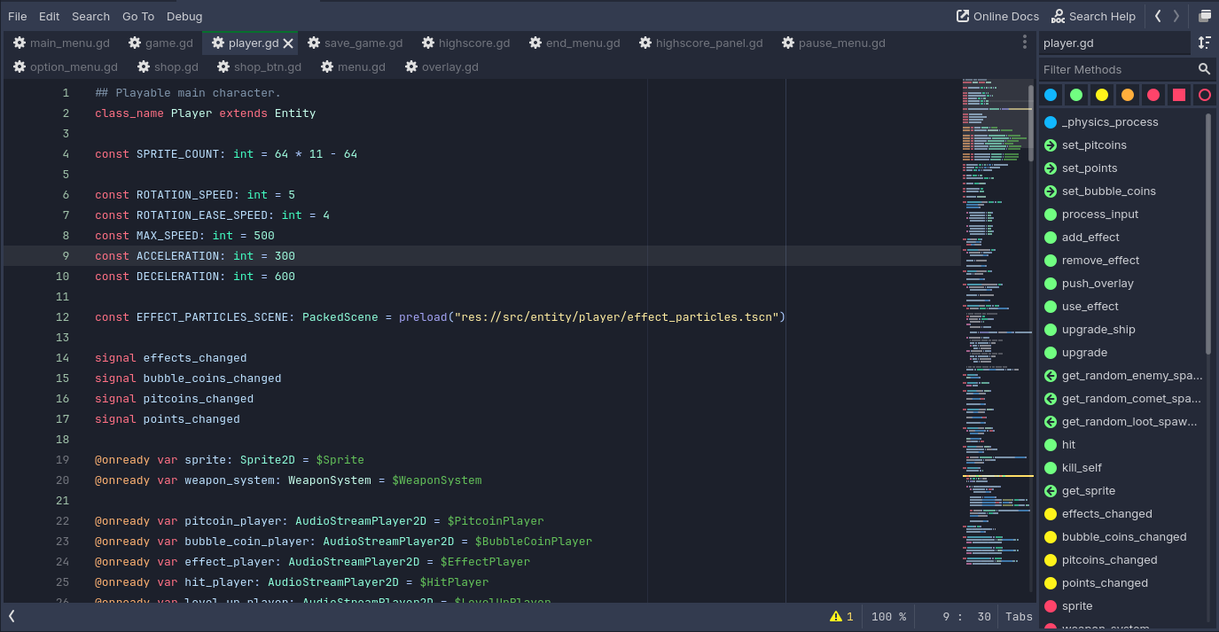1219x632 pixels.
Task: Disable the red square members filter
Action: pos(1177,95)
